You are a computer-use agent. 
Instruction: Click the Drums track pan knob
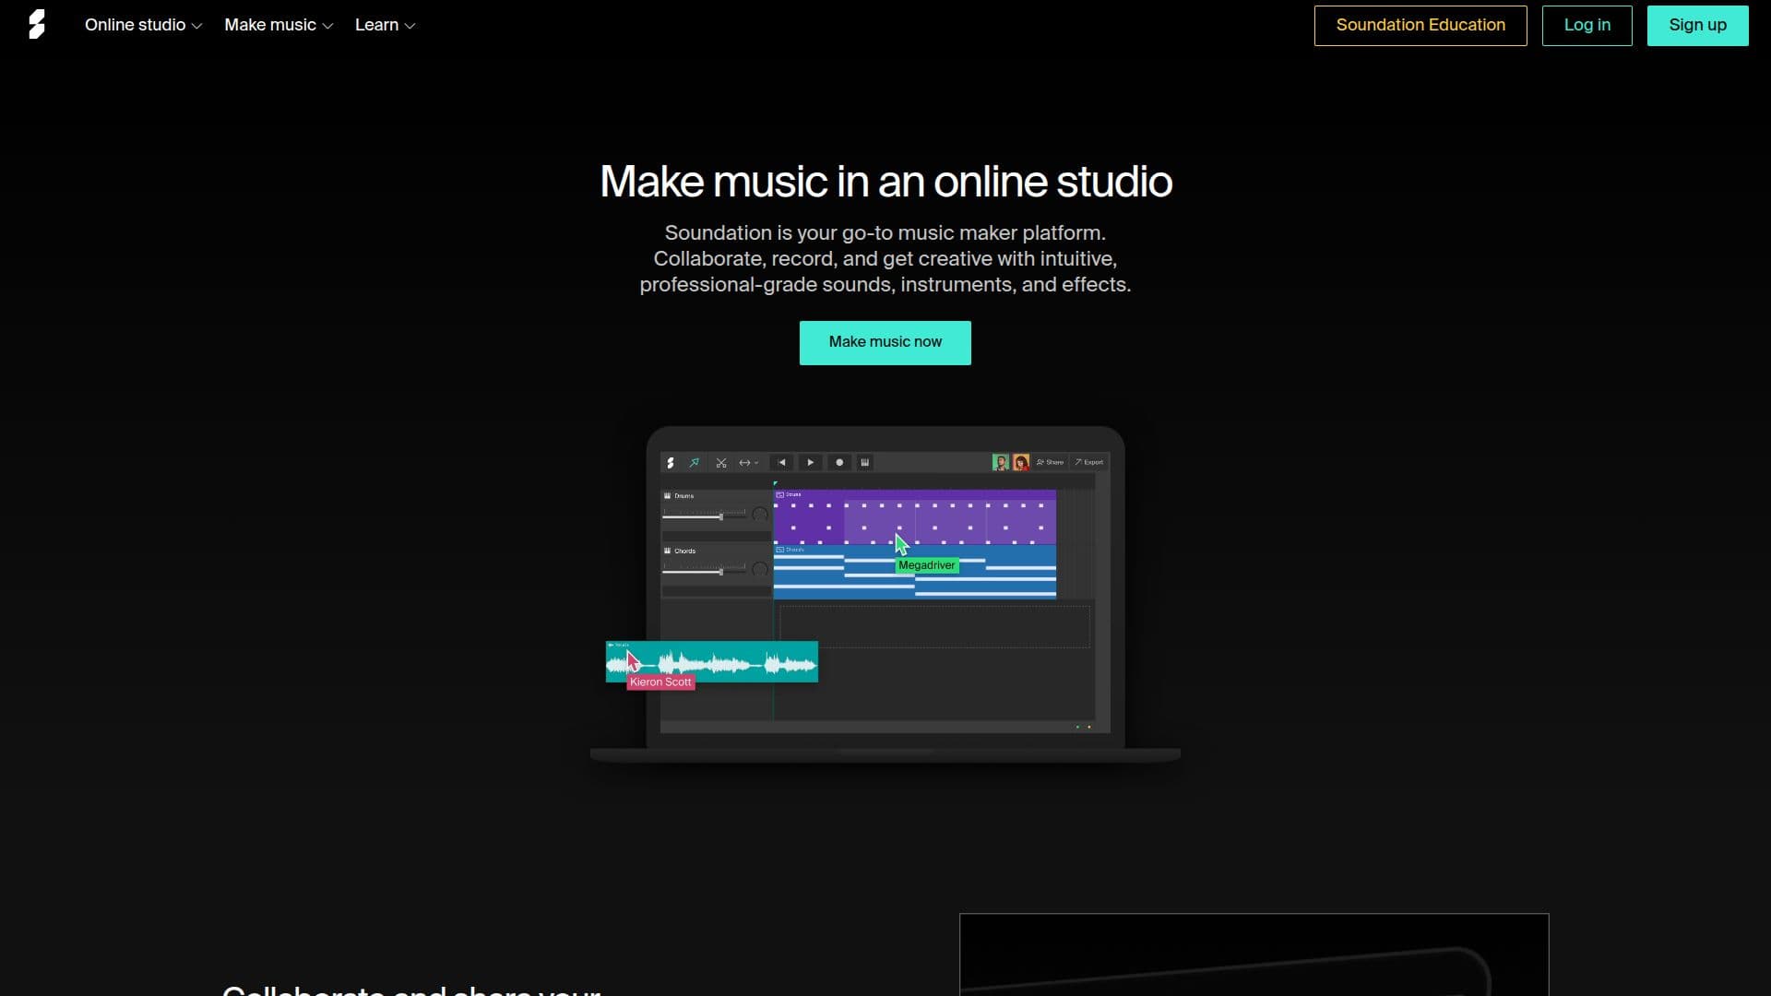pos(759,515)
